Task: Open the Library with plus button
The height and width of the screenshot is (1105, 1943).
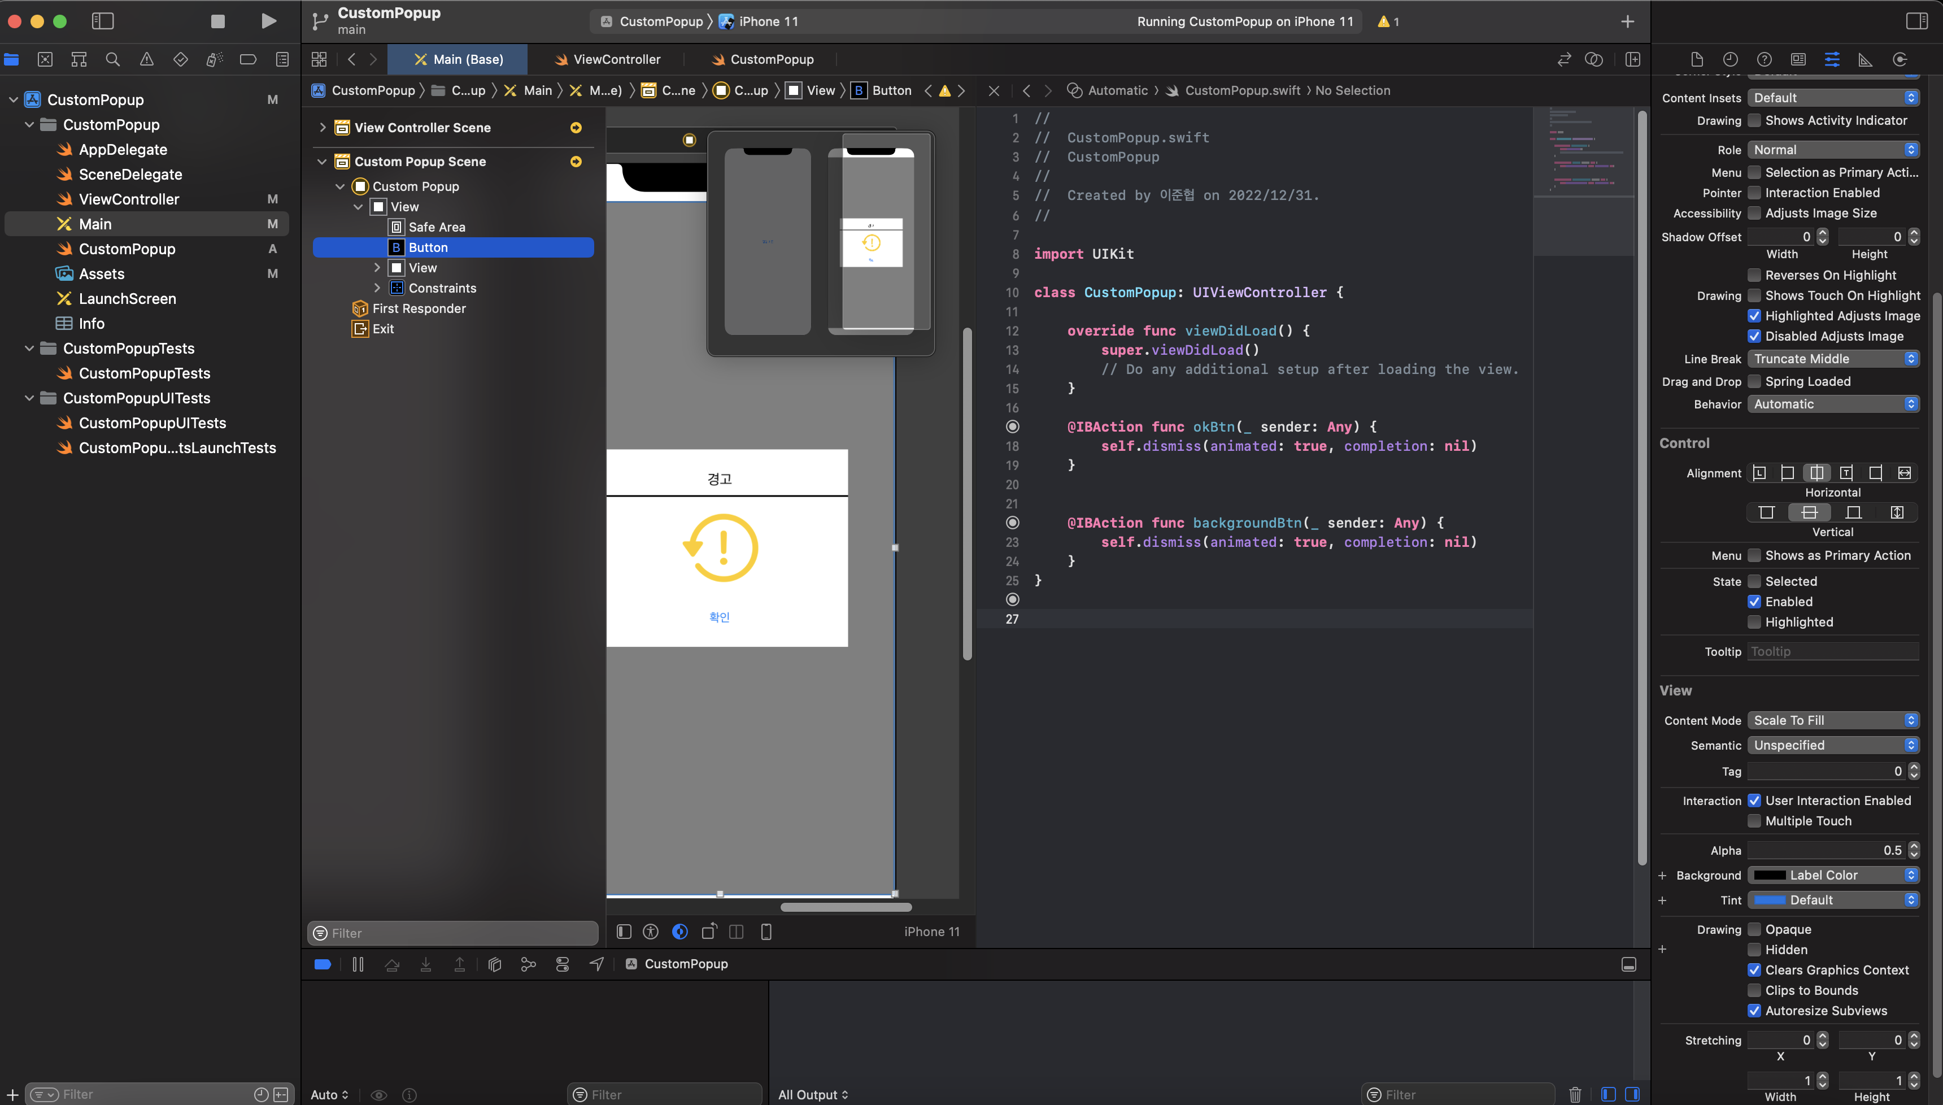Action: [x=1627, y=21]
